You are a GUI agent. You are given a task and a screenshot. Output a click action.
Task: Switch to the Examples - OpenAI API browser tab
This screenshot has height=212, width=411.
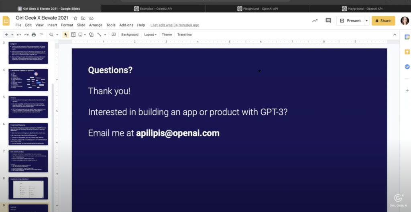pyautogui.click(x=153, y=9)
